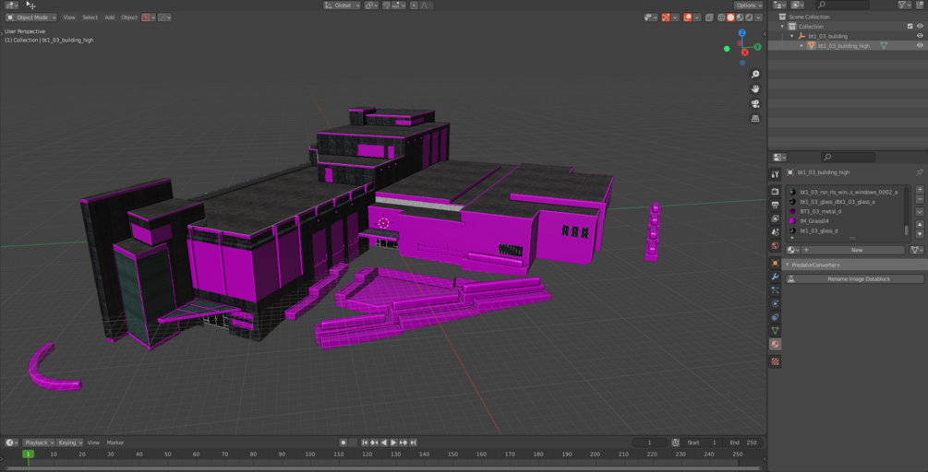928x472 pixels.
Task: Open the Object Mode dropdown
Action: tap(31, 18)
